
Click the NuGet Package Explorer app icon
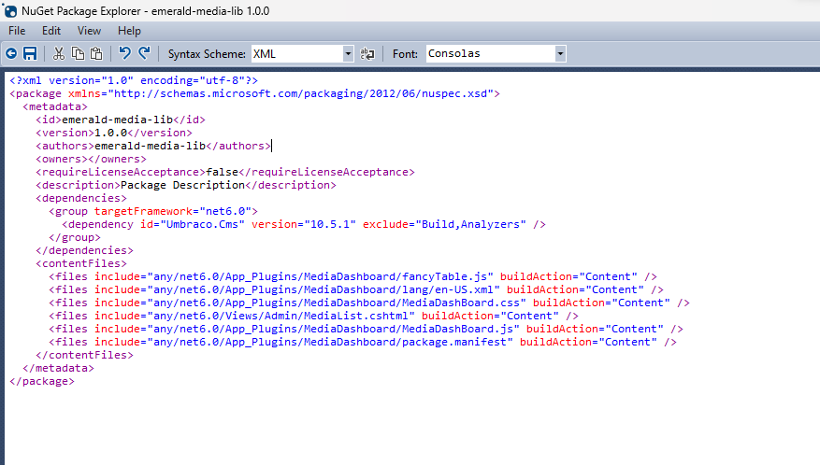click(10, 10)
